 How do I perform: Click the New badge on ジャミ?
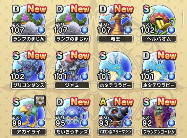pos(80,55)
